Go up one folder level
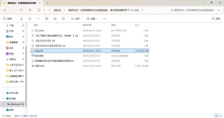This screenshot has width=224, height=118. pos(22,10)
